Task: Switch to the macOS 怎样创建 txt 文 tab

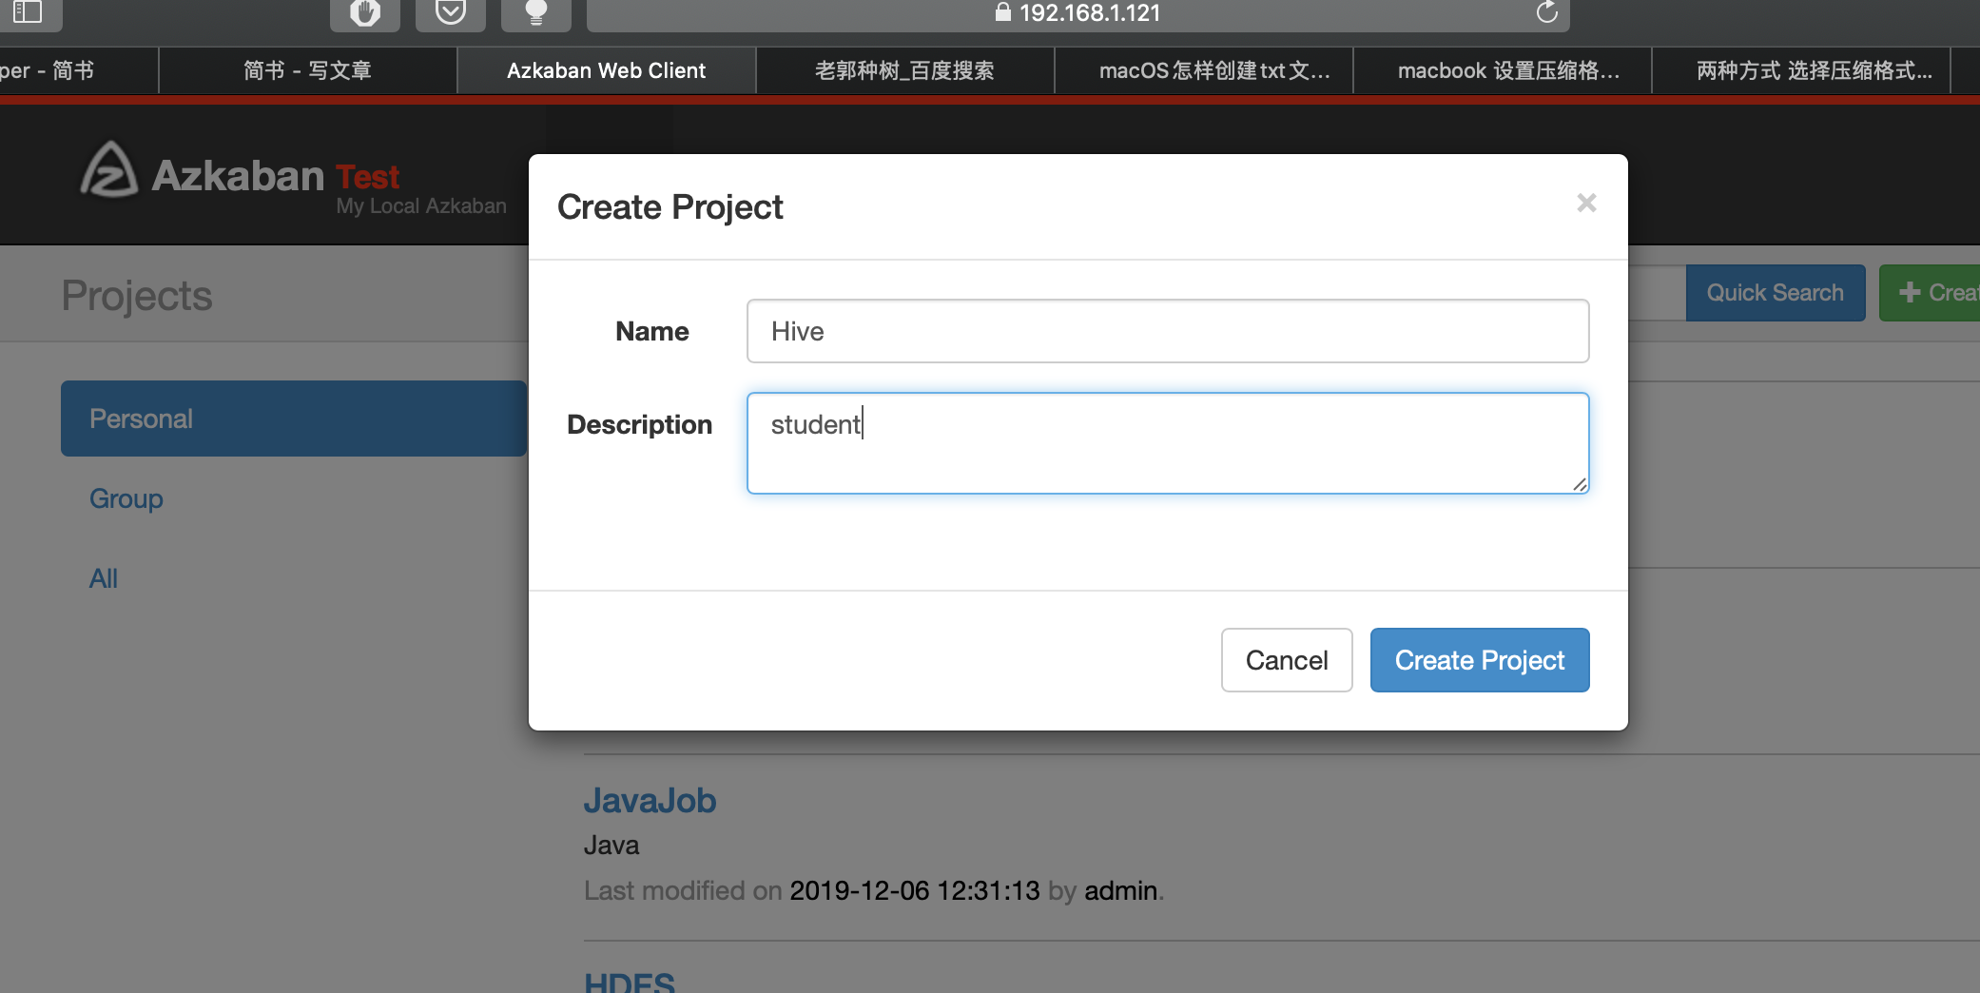Action: [x=1204, y=70]
